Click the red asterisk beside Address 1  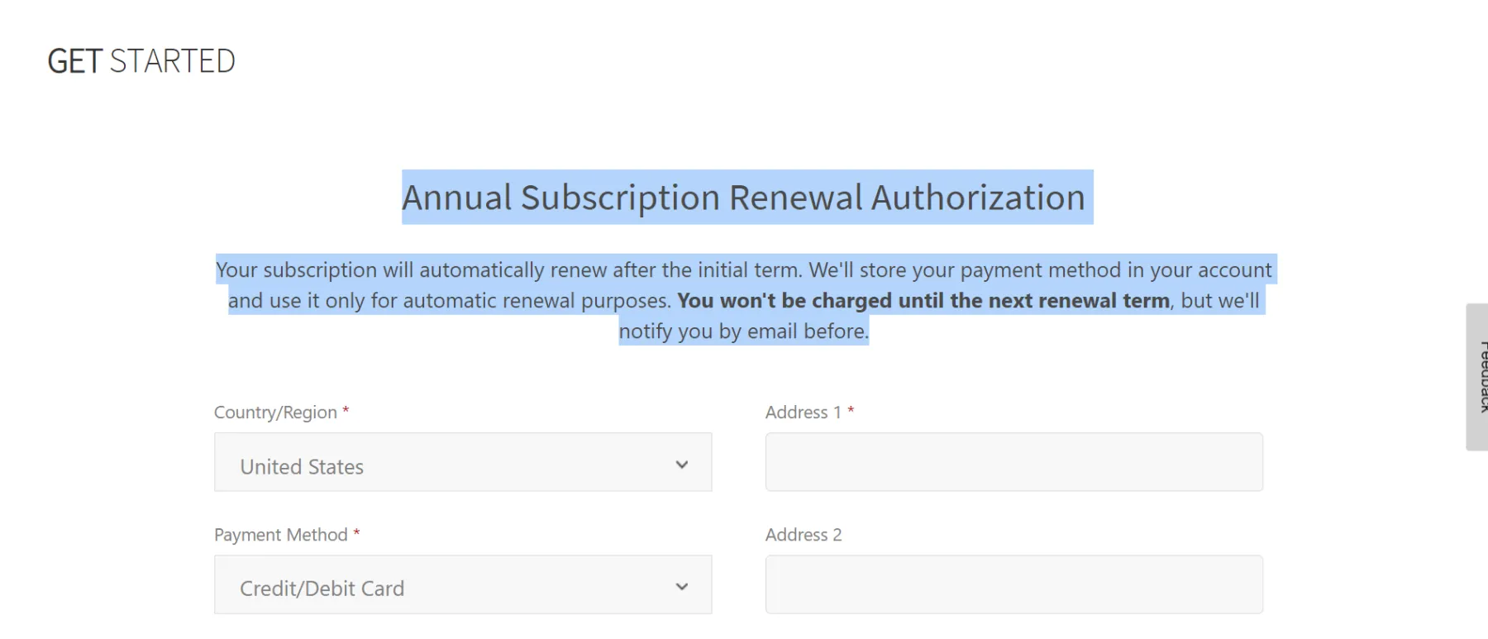851,411
